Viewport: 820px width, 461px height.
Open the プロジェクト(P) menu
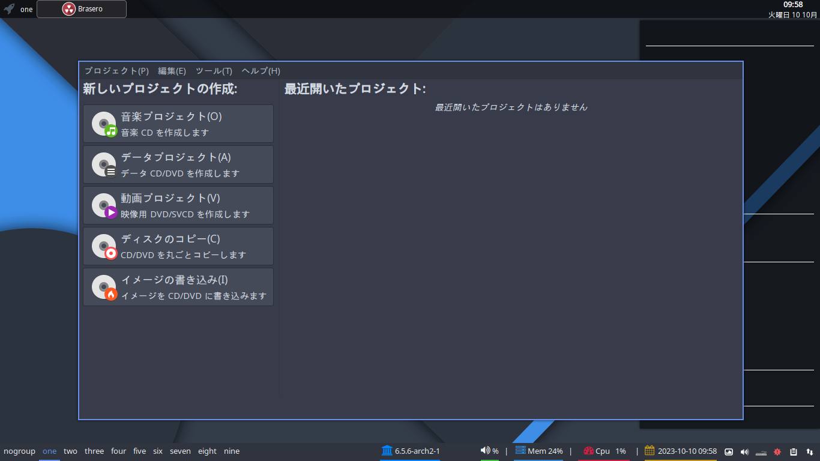[x=116, y=71]
